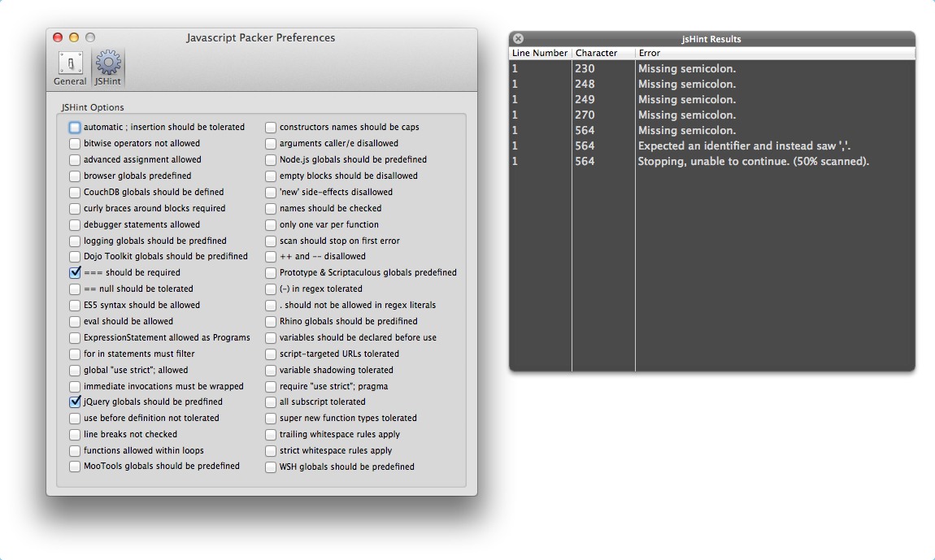
Task: Open the General preferences tab
Action: pos(70,68)
